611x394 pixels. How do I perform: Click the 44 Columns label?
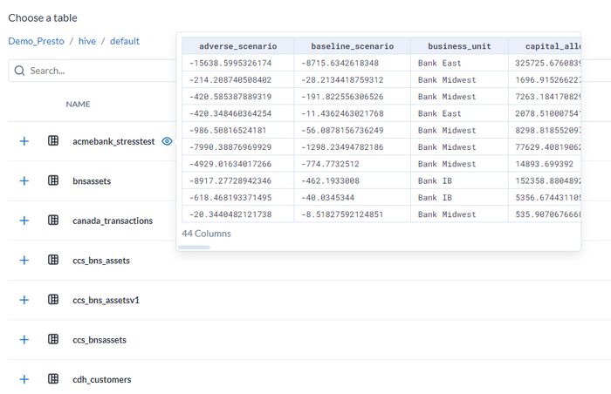pos(207,234)
